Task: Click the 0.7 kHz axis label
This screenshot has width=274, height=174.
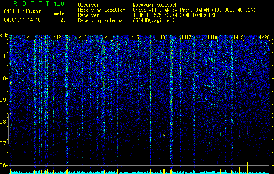Action: click(4, 144)
